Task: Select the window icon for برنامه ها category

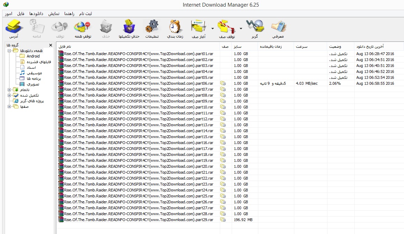Action: [x=22, y=78]
